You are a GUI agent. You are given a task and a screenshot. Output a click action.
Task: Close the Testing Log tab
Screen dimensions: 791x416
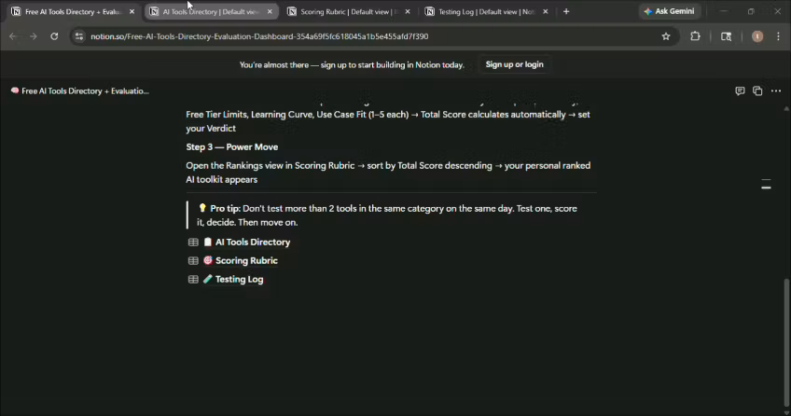tap(546, 11)
